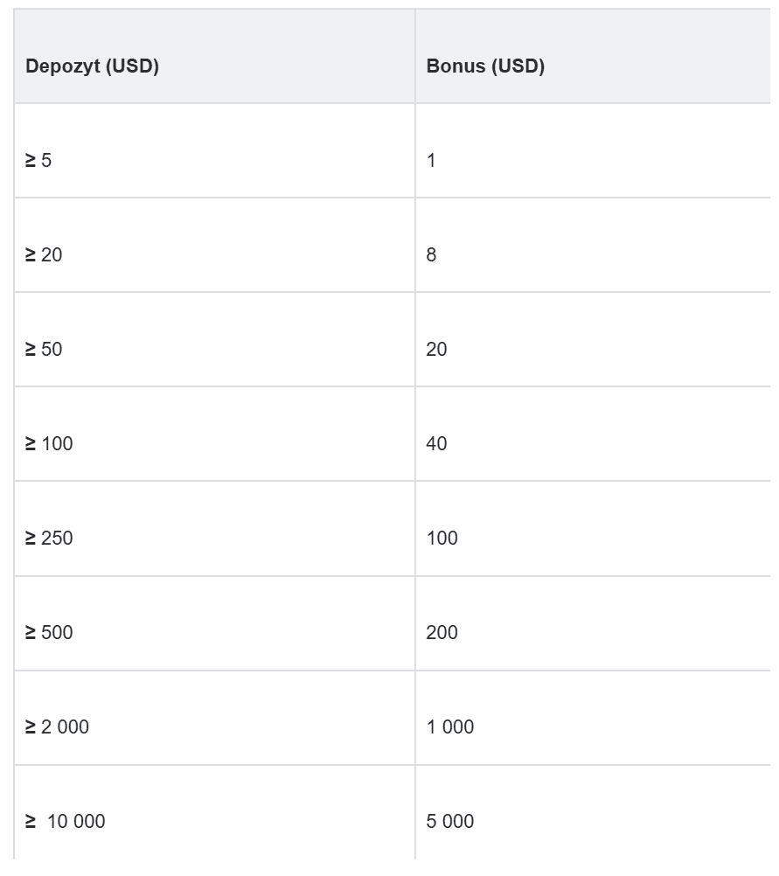Click the bonus value 200 cell
Image resolution: width=779 pixels, height=876 pixels.
pyautogui.click(x=442, y=633)
